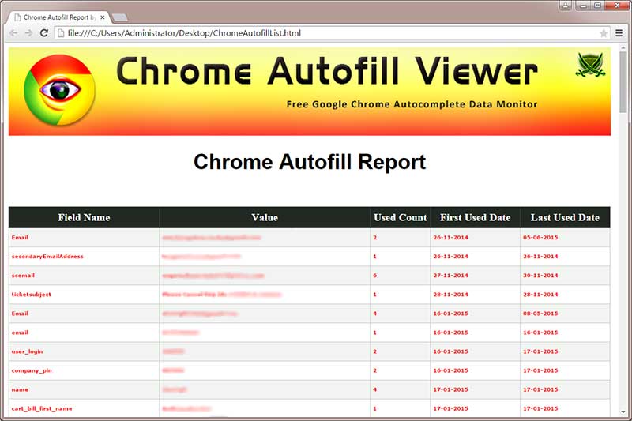Click the secondaryEmailAddress field name cell
This screenshot has width=632, height=421.
[x=47, y=256]
